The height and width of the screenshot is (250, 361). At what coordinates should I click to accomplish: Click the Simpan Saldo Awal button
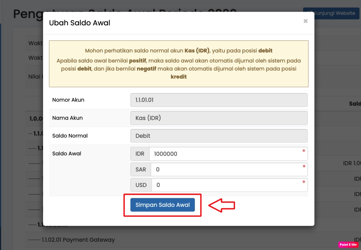(x=163, y=205)
